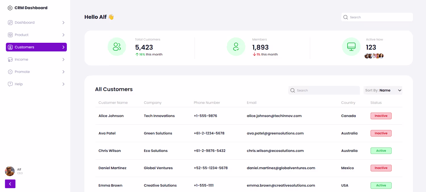426x192 pixels.
Task: Click the Tech Innovations company cell
Action: click(159, 116)
